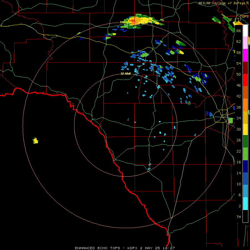Click the '46' legend value
Image resolution: width=250 pixels, height=250 pixels.
(239, 86)
